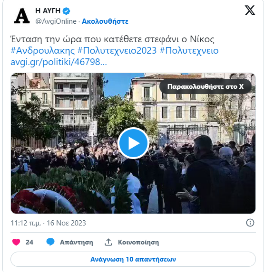Image resolution: width=264 pixels, height=272 pixels.
Task: Click the X logo in the corner
Action: tap(250, 10)
